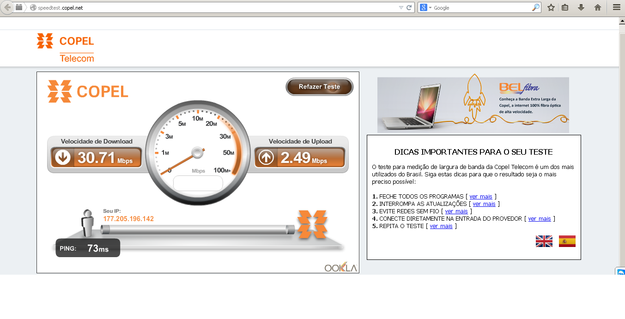Click the magnifier icon in the Google search box
Viewport: 625px width, 319px height.
click(536, 7)
